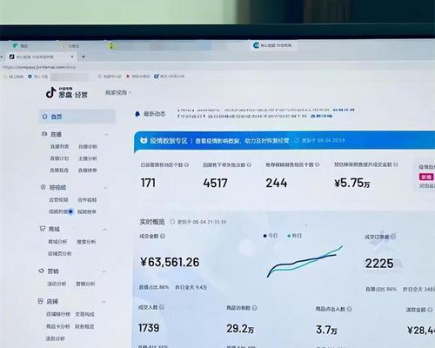The image size is (435, 348).
Task: Collapse the 直播 sidebar section
Action: pos(106,135)
